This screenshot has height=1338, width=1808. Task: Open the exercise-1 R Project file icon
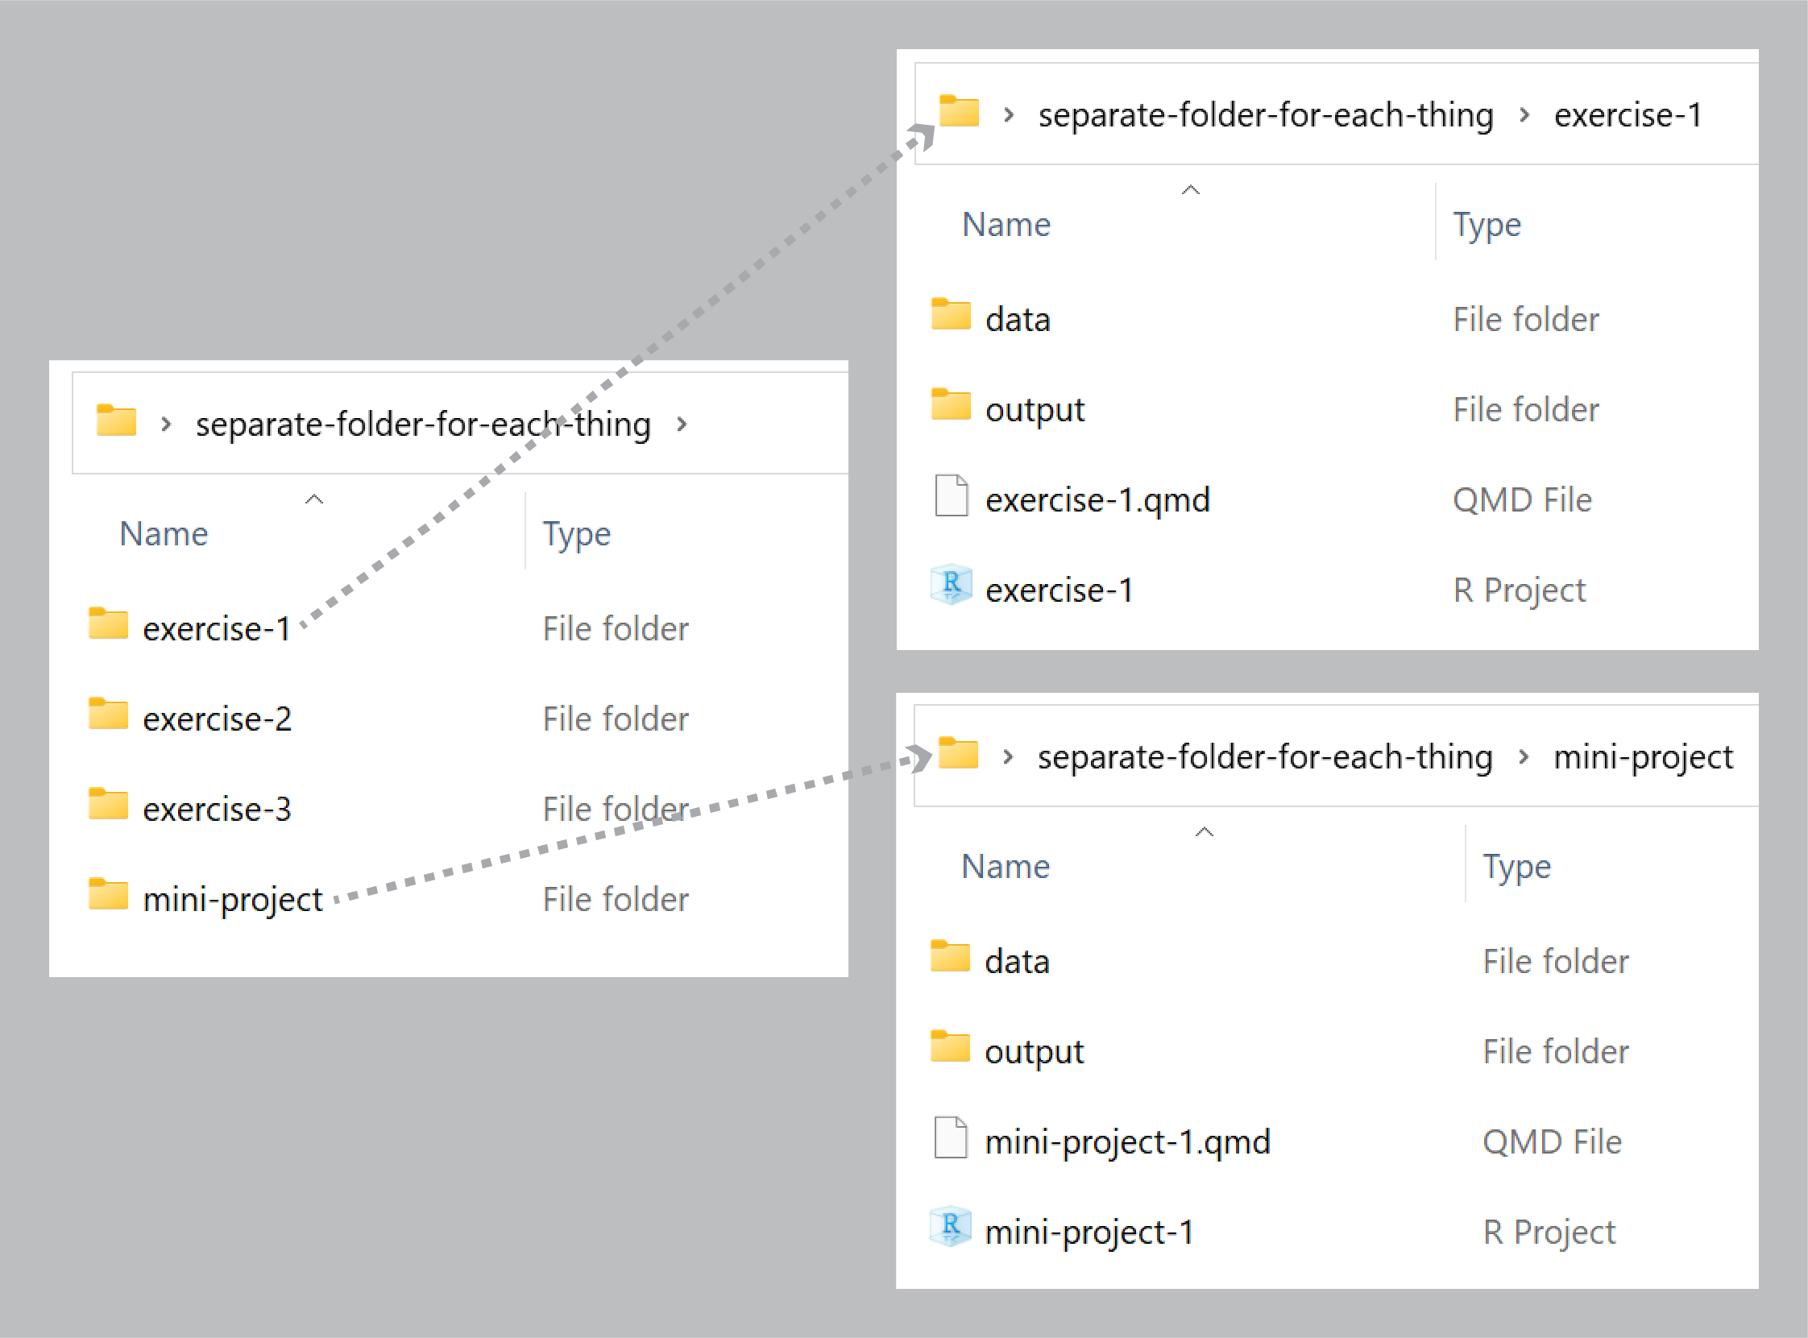click(951, 585)
